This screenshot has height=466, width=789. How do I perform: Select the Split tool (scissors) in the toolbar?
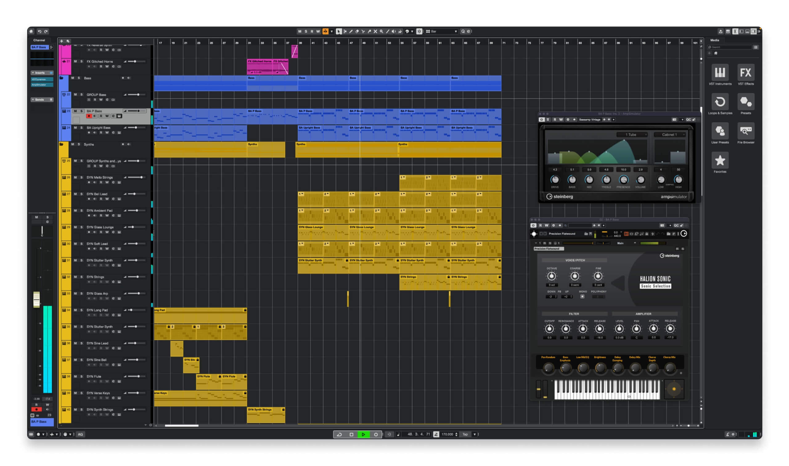[x=363, y=31]
